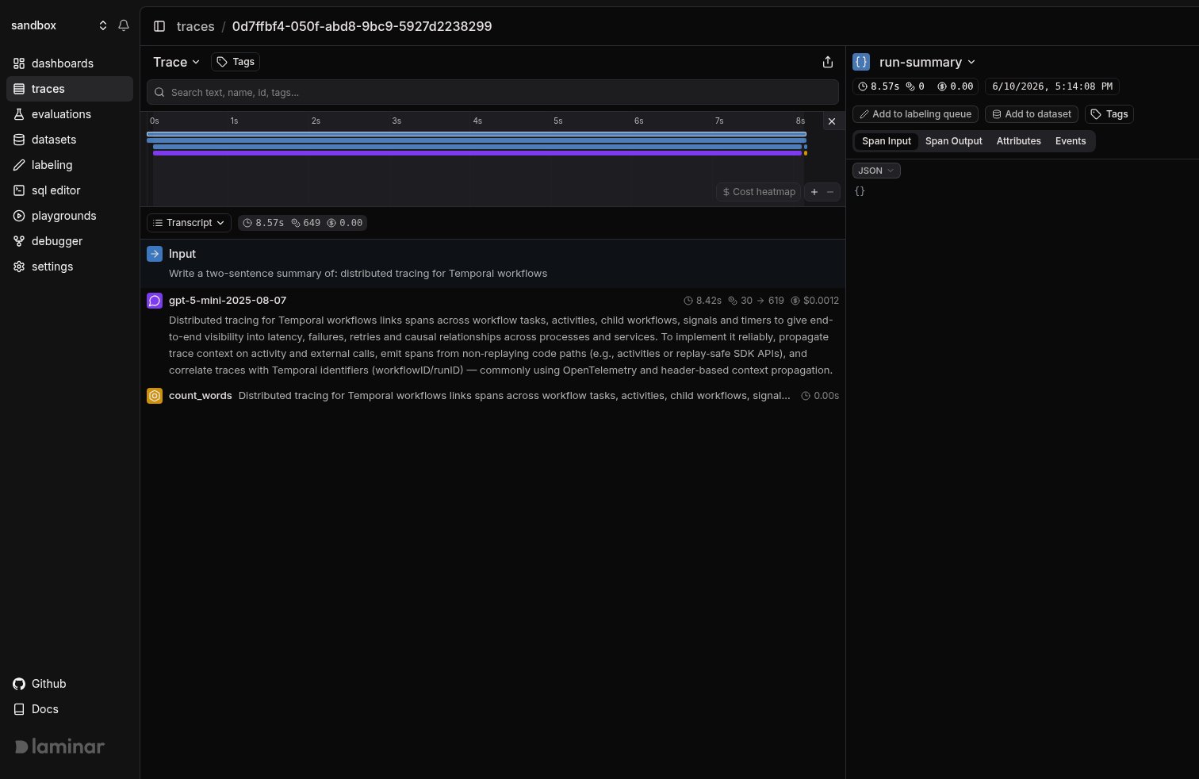Expand the Trace view dropdown
1199x779 pixels.
tap(176, 62)
